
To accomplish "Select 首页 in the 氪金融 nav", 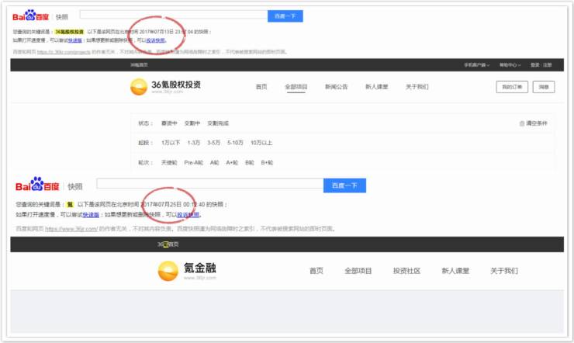I will (x=316, y=271).
